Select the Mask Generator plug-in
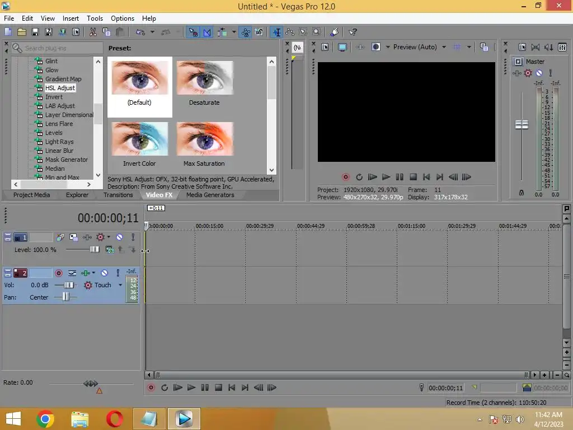The image size is (573, 430). click(x=67, y=160)
